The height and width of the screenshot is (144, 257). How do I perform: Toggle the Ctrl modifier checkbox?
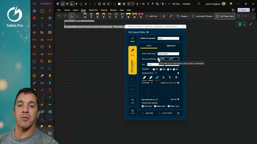click(154, 69)
